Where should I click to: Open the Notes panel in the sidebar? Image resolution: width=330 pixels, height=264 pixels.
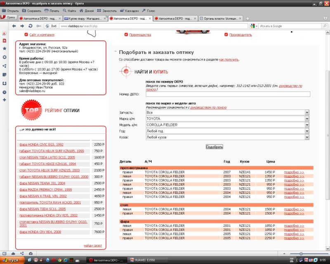click(5, 75)
